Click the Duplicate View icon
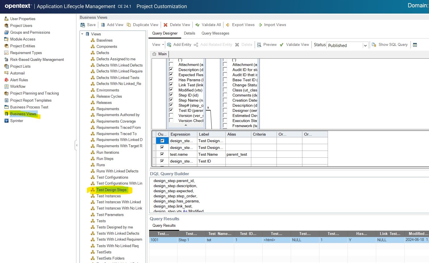Image resolution: width=429 pixels, height=263 pixels. tap(129, 25)
